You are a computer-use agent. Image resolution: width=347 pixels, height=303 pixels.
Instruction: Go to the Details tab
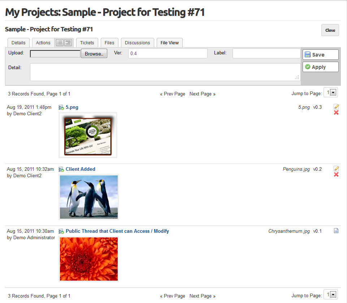[18, 43]
